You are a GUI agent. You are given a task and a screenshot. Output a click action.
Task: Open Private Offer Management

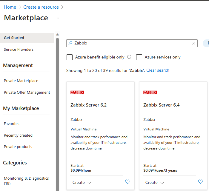click(27, 92)
